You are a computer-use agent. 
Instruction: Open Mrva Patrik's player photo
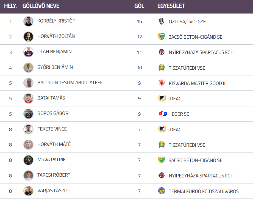(x=28, y=160)
